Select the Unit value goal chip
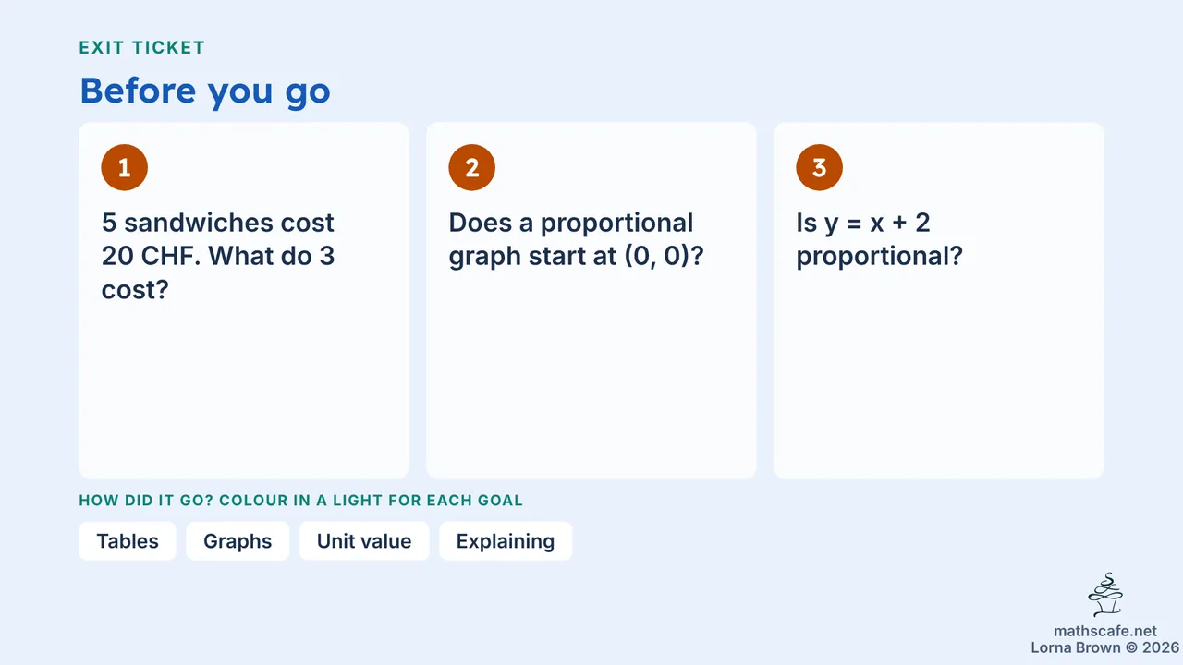 [x=364, y=541]
